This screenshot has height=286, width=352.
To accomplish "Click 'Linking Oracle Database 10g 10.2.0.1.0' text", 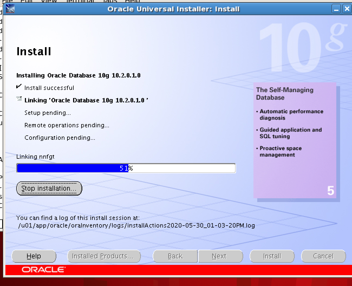I will coord(86,100).
